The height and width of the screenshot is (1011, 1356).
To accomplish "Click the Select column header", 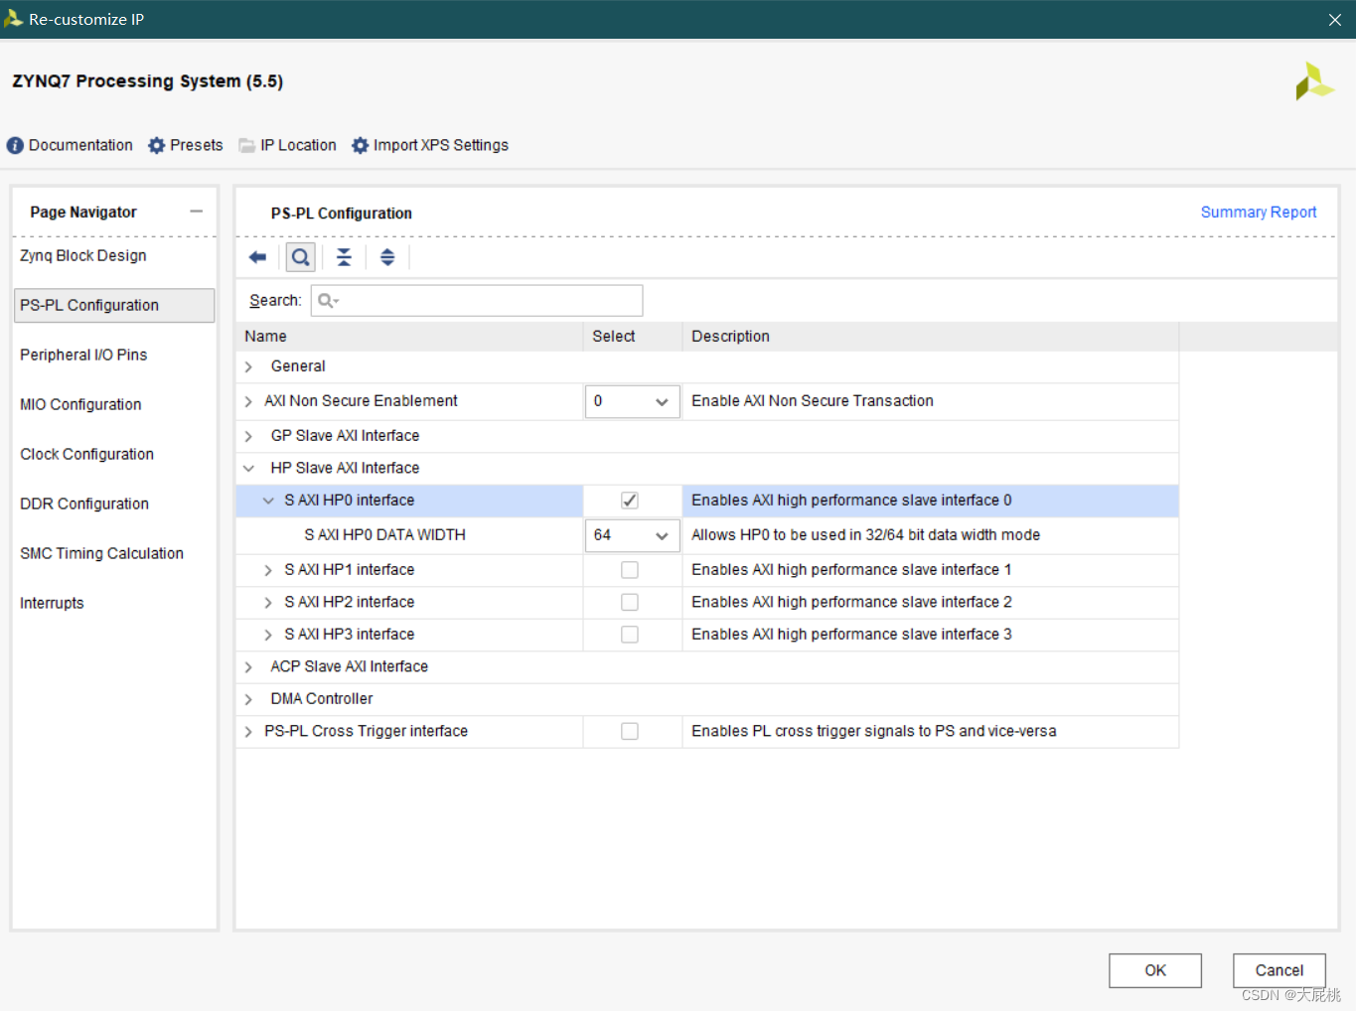I will pos(633,337).
